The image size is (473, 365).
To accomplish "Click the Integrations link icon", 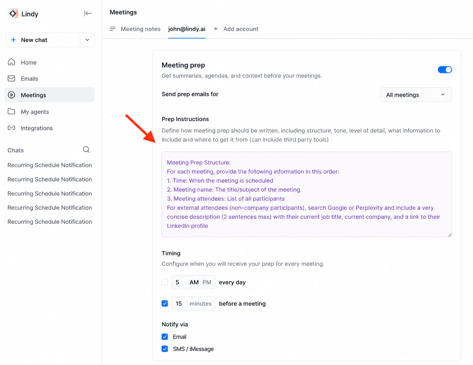I will point(12,128).
